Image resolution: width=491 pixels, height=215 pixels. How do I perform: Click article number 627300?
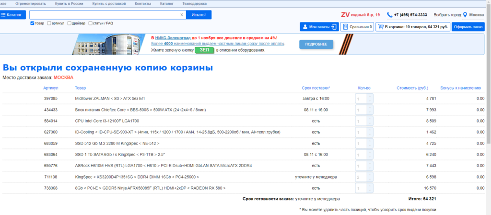coord(51,132)
